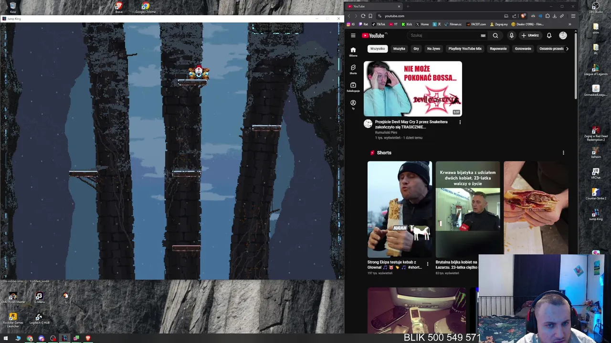611x343 pixels.
Task: Open Brave from the taskbar
Action: 88,338
